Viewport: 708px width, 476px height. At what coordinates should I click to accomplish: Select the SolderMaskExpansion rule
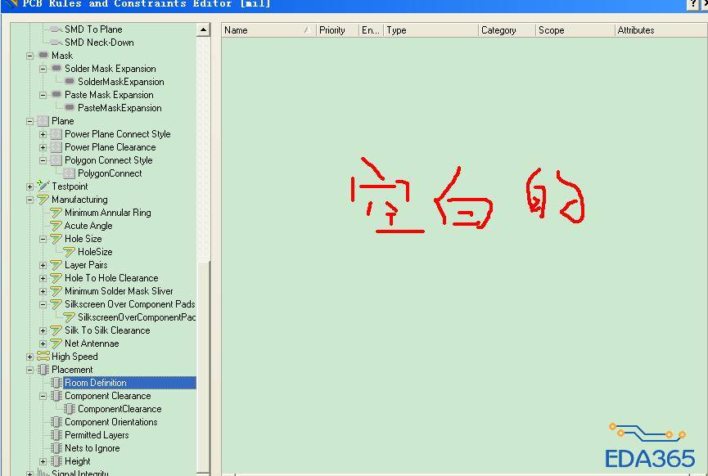coord(121,82)
